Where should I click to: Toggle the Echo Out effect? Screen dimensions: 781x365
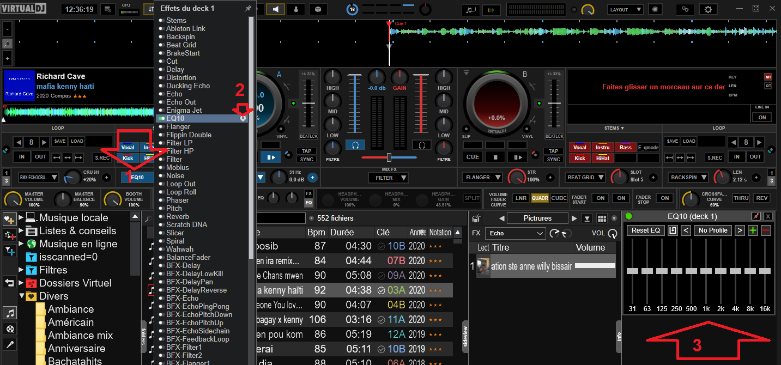(161, 102)
